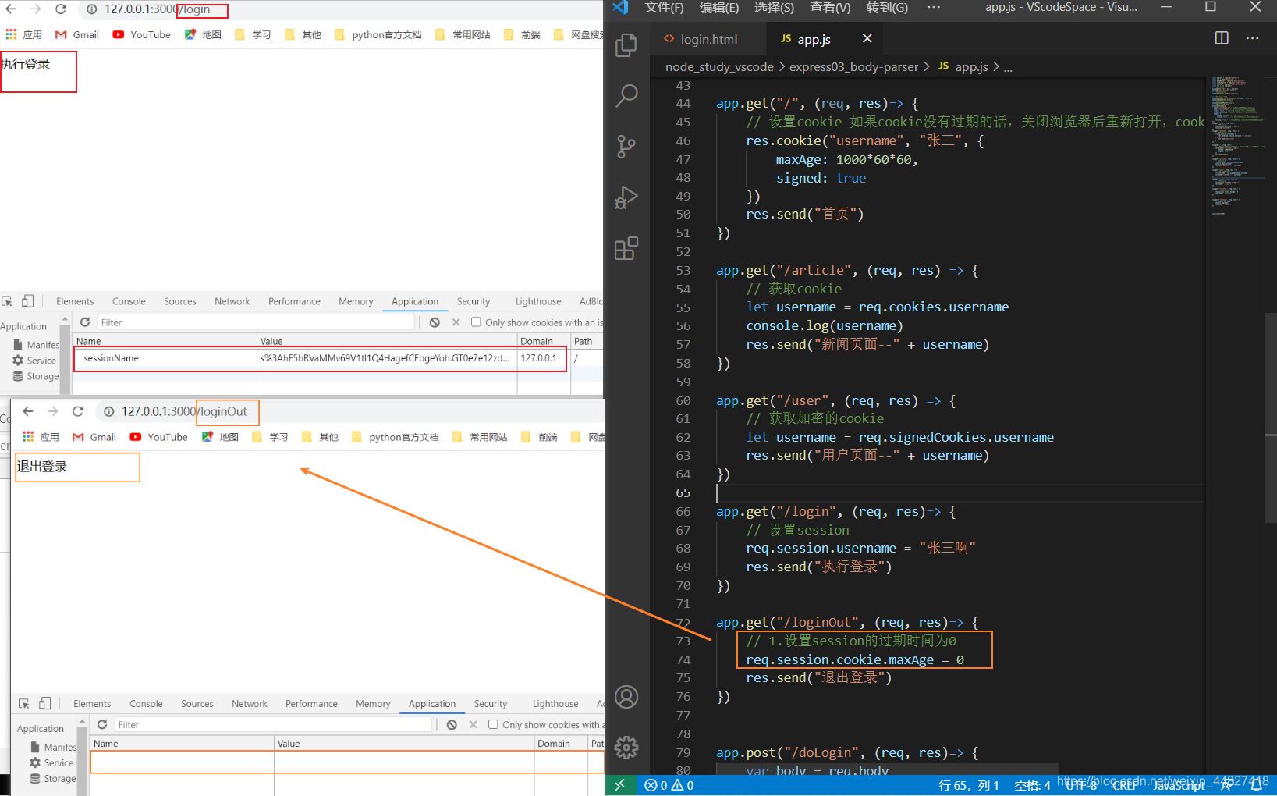Select Service Workers in lower Application sidebar
This screenshot has height=796, width=1277.
pyautogui.click(x=51, y=763)
